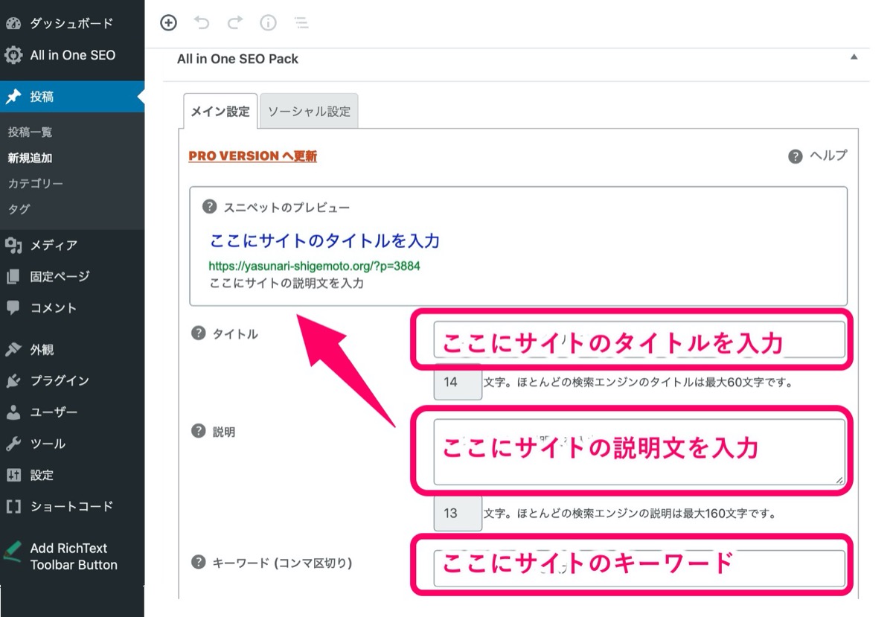Click the help icon beside キーワード

[198, 562]
